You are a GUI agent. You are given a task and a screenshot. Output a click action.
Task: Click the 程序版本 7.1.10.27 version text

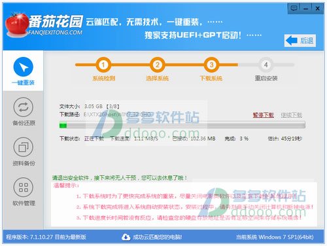coord(46,237)
